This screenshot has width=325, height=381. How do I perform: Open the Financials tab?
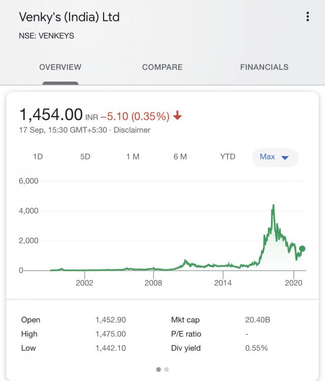(x=264, y=67)
